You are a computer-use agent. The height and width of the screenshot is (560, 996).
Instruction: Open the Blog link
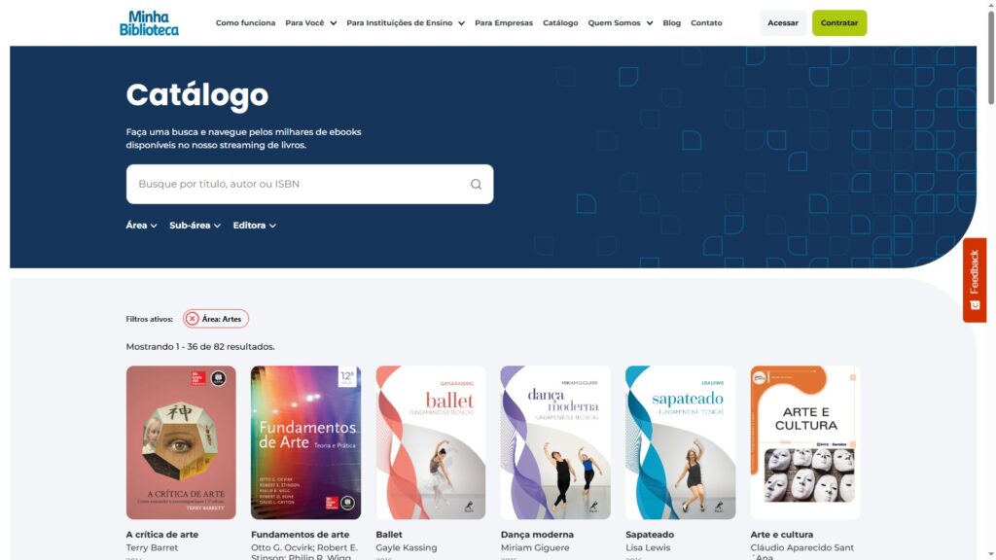pos(671,23)
